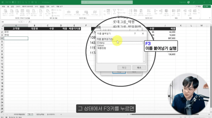Click Refresh All (모두 새로 고침)

[x=48, y=12]
